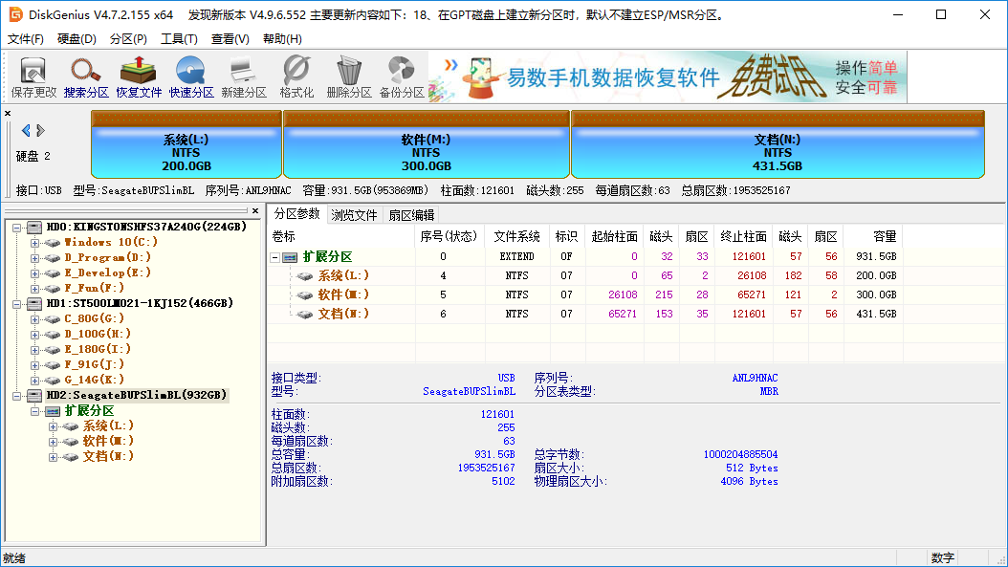This screenshot has width=1008, height=567.
Task: Open the 查看(V) menu
Action: (x=230, y=39)
